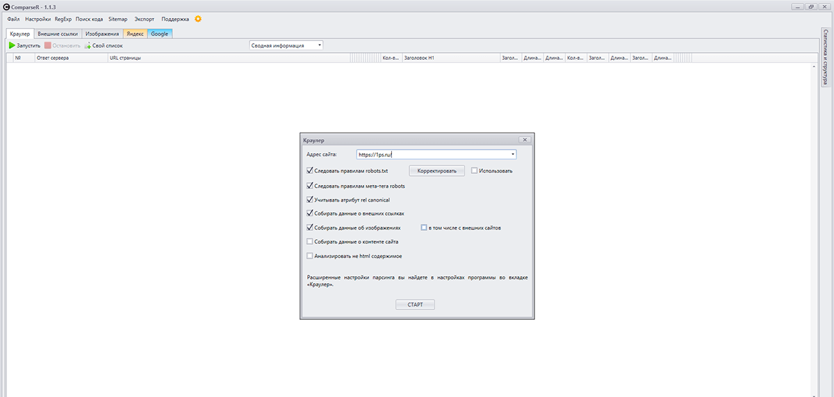The height and width of the screenshot is (397, 834).
Task: Enable the Использовать checkbox
Action: click(475, 170)
